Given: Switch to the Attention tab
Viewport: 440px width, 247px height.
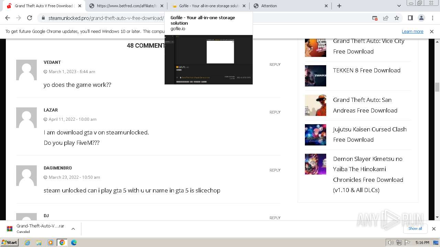Looking at the screenshot, I should point(291,6).
